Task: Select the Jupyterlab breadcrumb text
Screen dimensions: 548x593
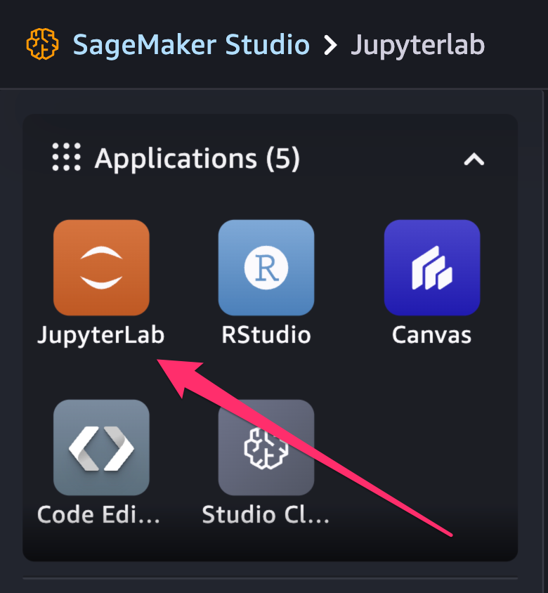Action: point(418,46)
